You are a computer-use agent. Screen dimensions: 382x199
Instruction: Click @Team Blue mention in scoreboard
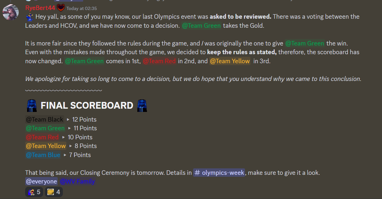coord(43,155)
